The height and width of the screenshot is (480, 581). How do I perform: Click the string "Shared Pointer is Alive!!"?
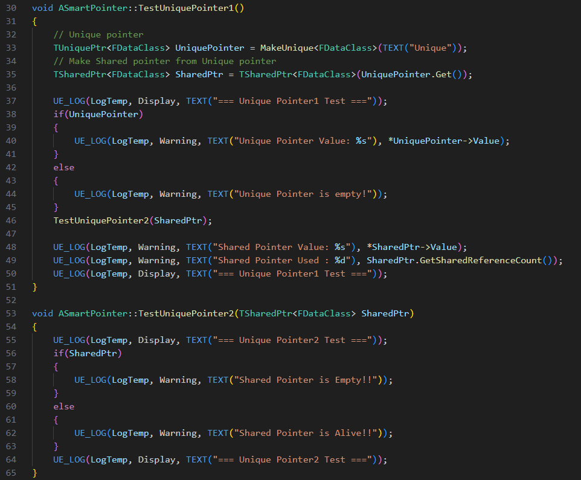click(306, 433)
